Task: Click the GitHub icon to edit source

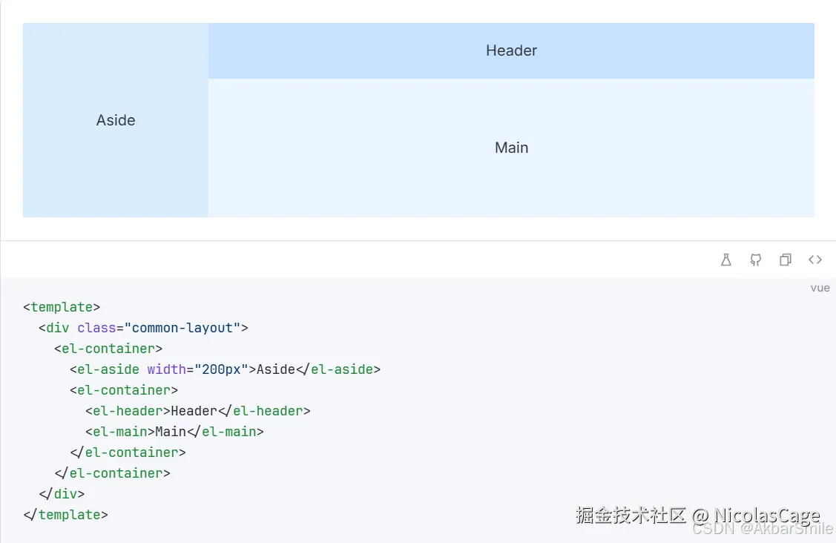Action: click(755, 260)
